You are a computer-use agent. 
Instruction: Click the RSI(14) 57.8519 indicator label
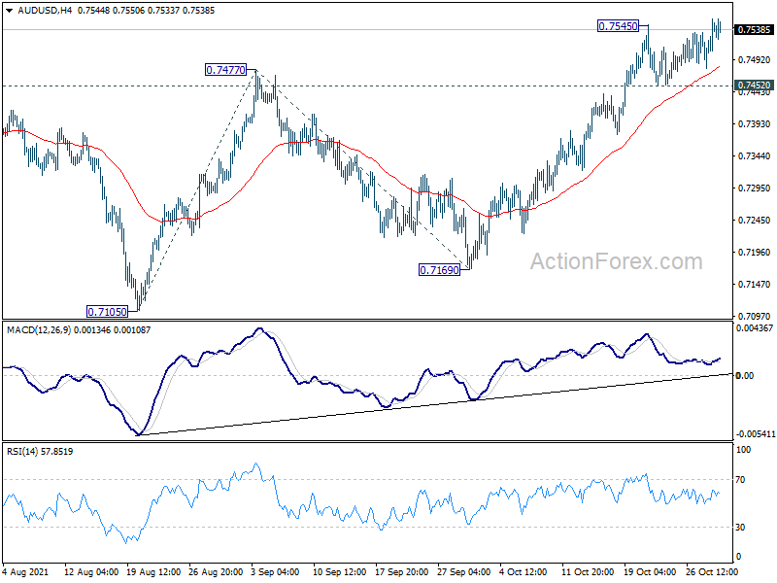40,452
